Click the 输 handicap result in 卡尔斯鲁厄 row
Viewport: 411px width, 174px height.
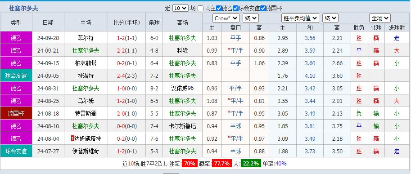click(376, 126)
